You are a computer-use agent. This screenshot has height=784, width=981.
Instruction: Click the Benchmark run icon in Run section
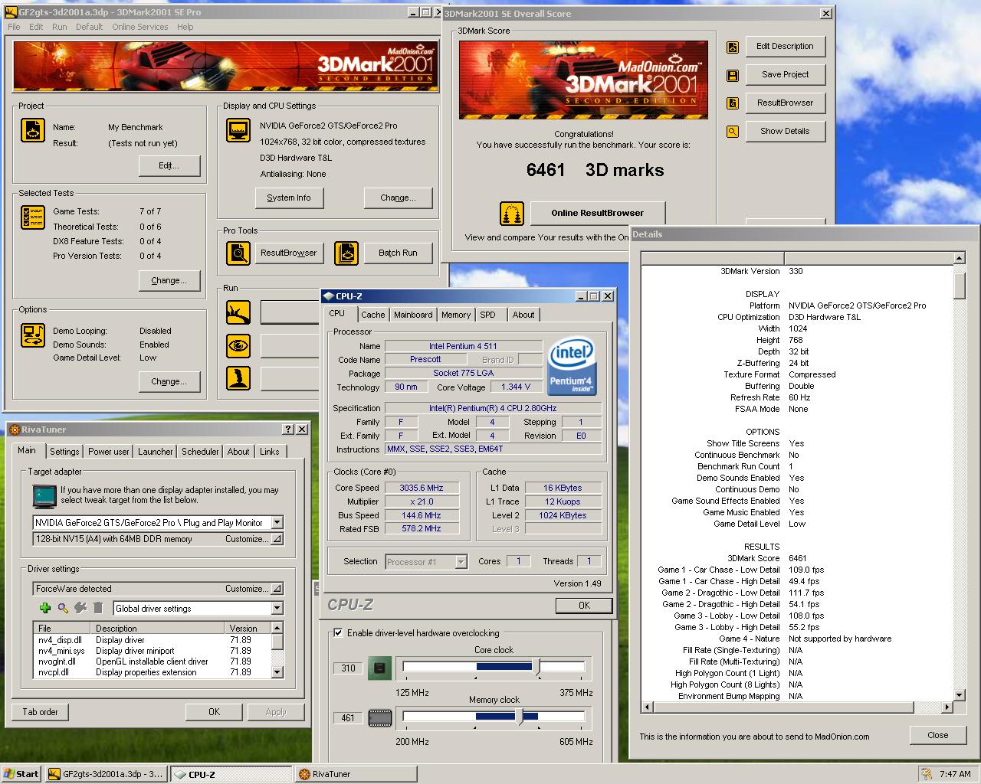238,312
